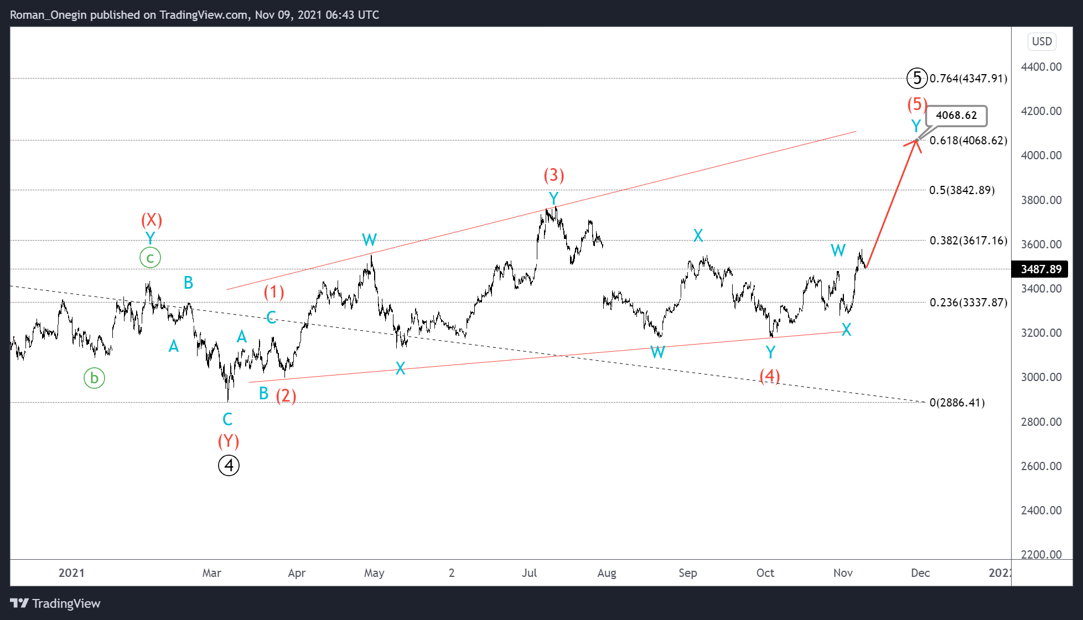1083x620 pixels.
Task: Click the red (Y) wave label
Action: tap(228, 441)
